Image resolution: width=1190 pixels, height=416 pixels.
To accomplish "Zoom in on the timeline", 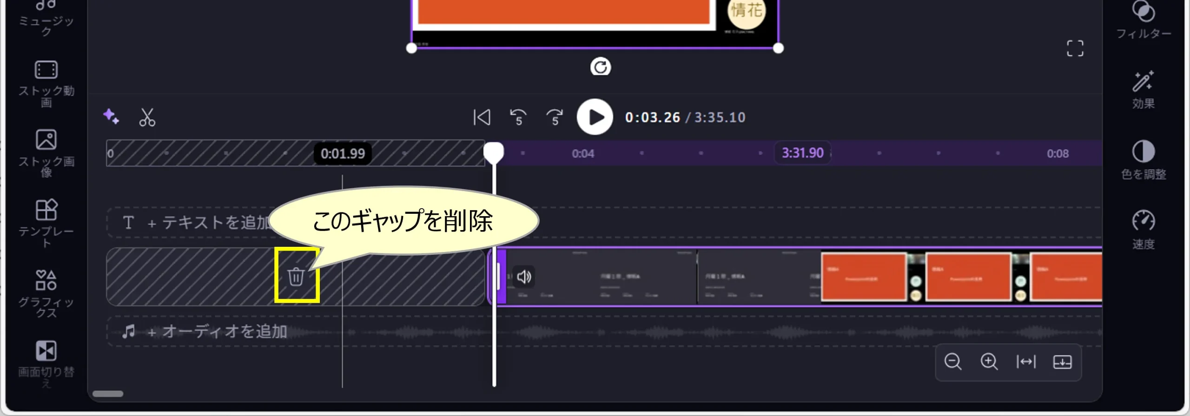I will pos(989,362).
